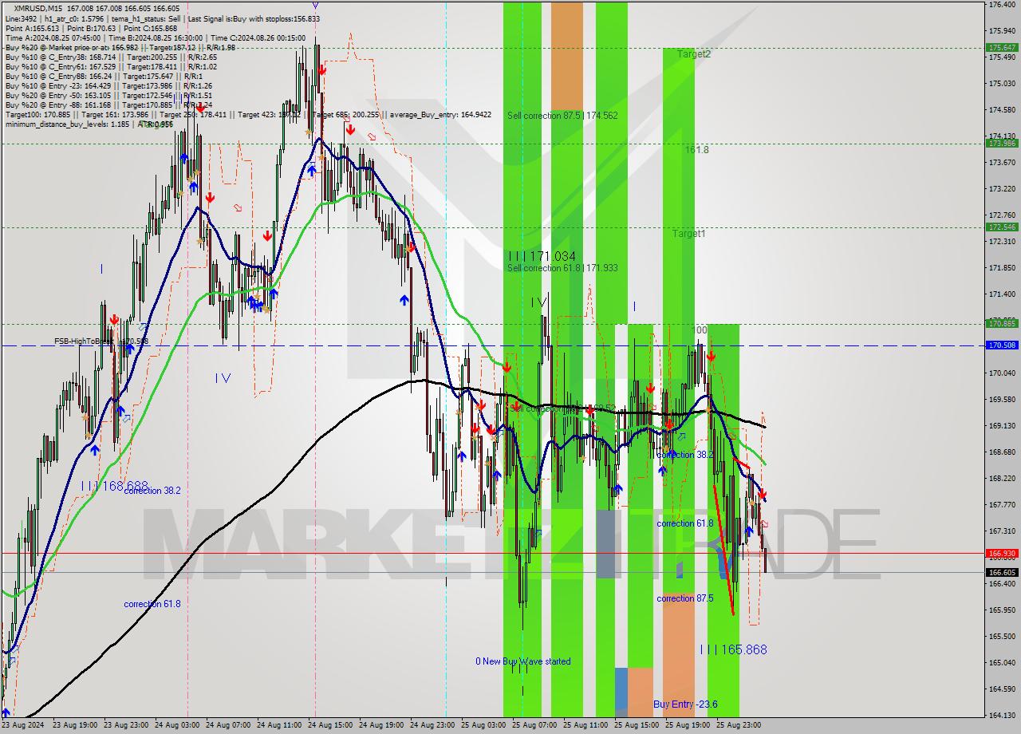The height and width of the screenshot is (734, 1021).
Task: Click the green 170.885 price tag
Action: coord(1002,324)
